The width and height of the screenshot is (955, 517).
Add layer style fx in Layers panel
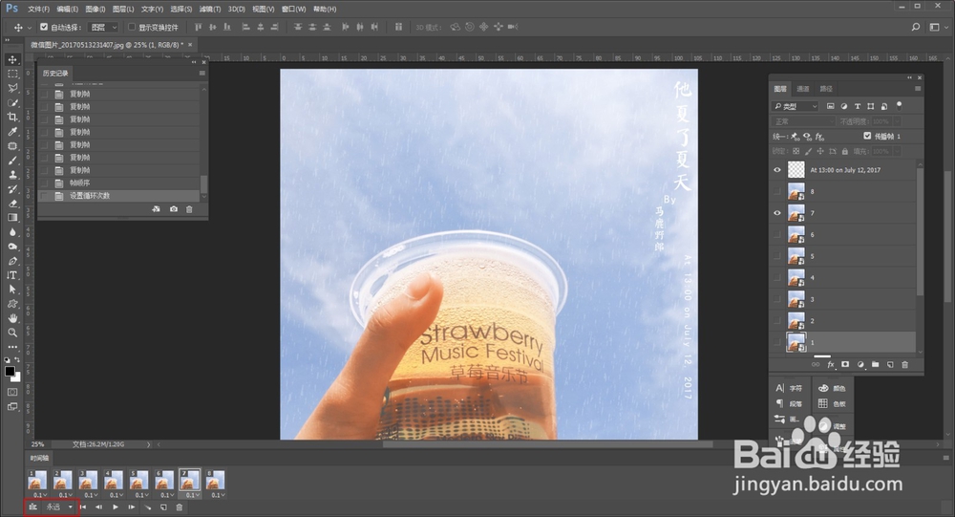830,365
